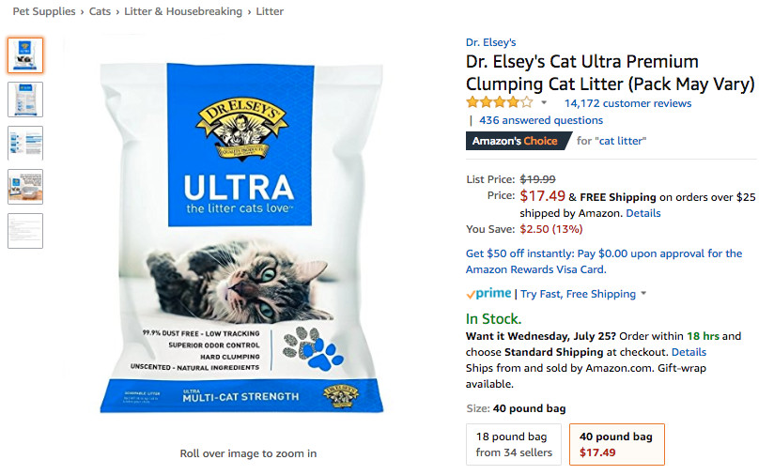Expand Try Fast, Free Shipping dropdown arrow
774x475 pixels.
[643, 293]
